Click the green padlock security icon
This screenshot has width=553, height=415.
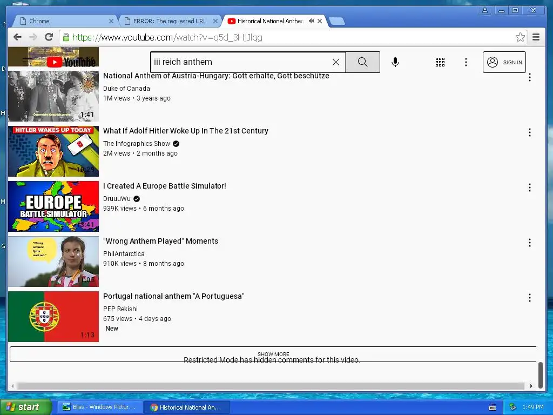click(65, 37)
